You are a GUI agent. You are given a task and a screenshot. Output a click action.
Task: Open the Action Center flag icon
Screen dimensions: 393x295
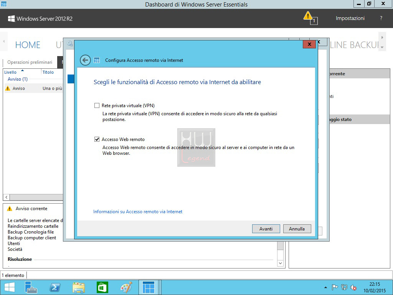click(x=335, y=287)
